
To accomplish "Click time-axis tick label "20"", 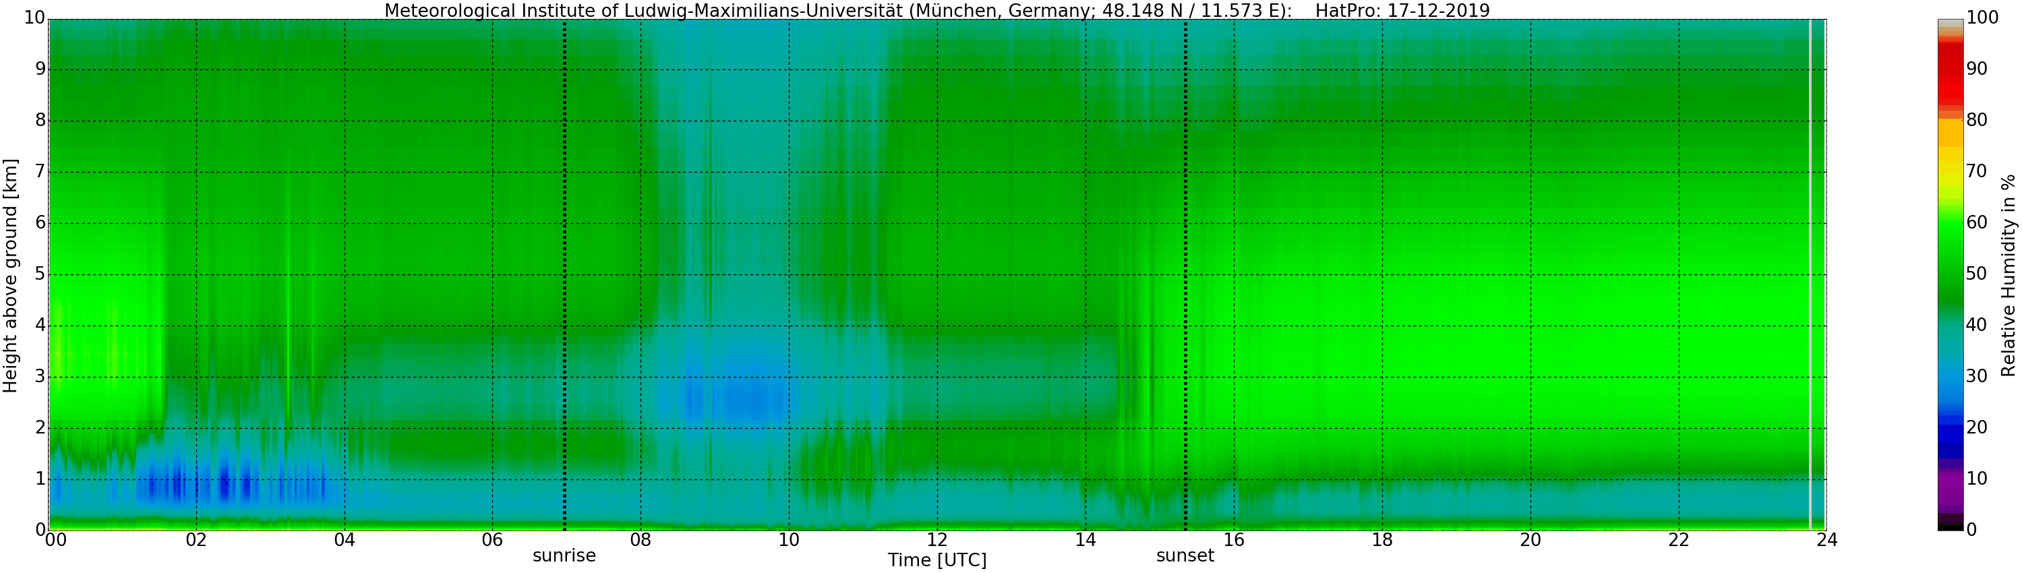I will (1530, 540).
